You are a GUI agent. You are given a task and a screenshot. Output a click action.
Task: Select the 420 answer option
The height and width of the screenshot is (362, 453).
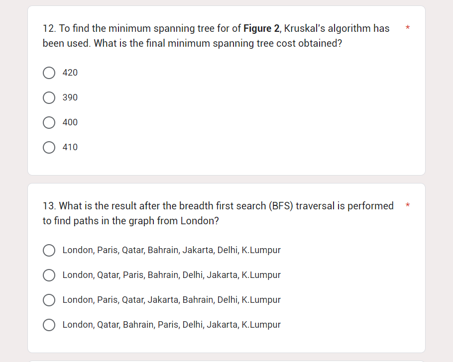(x=49, y=73)
